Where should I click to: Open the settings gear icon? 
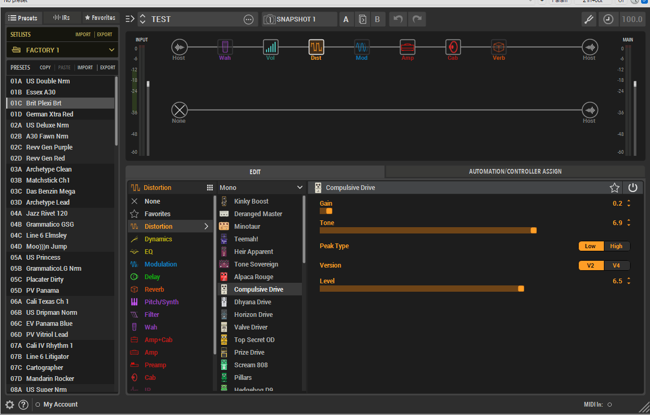click(x=9, y=405)
